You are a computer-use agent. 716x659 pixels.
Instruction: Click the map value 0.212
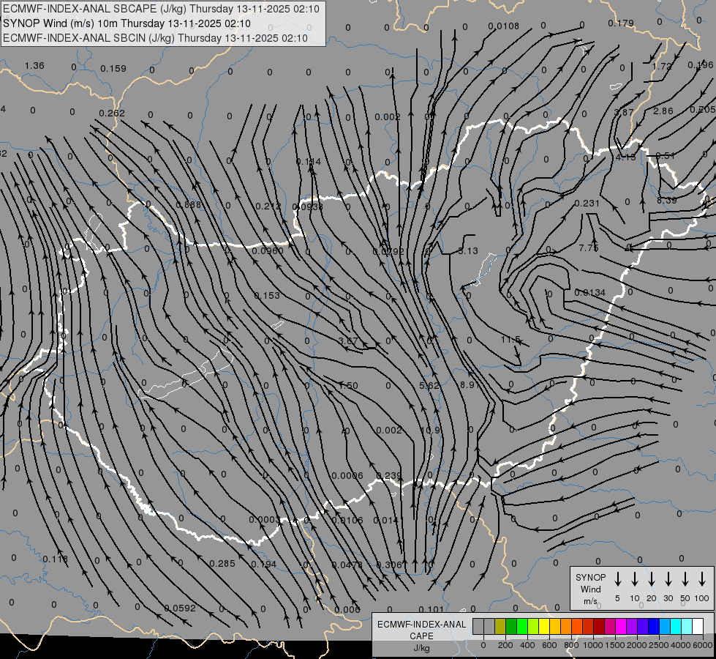coord(268,206)
